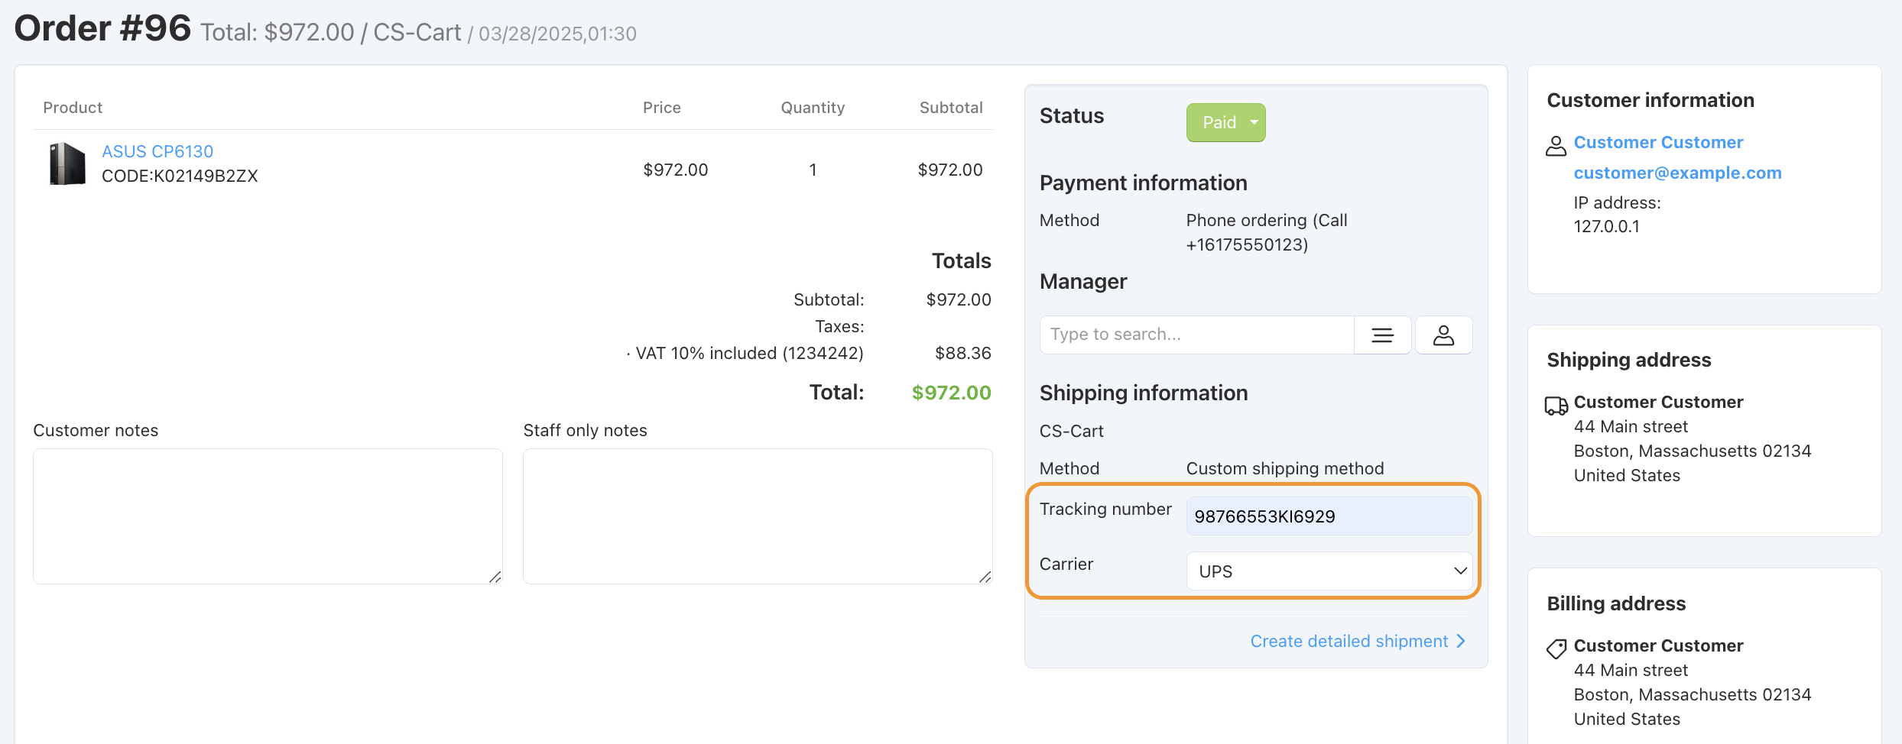Click the 44 Main street shipping address line
Screen dimensions: 1902x744
tap(1631, 426)
